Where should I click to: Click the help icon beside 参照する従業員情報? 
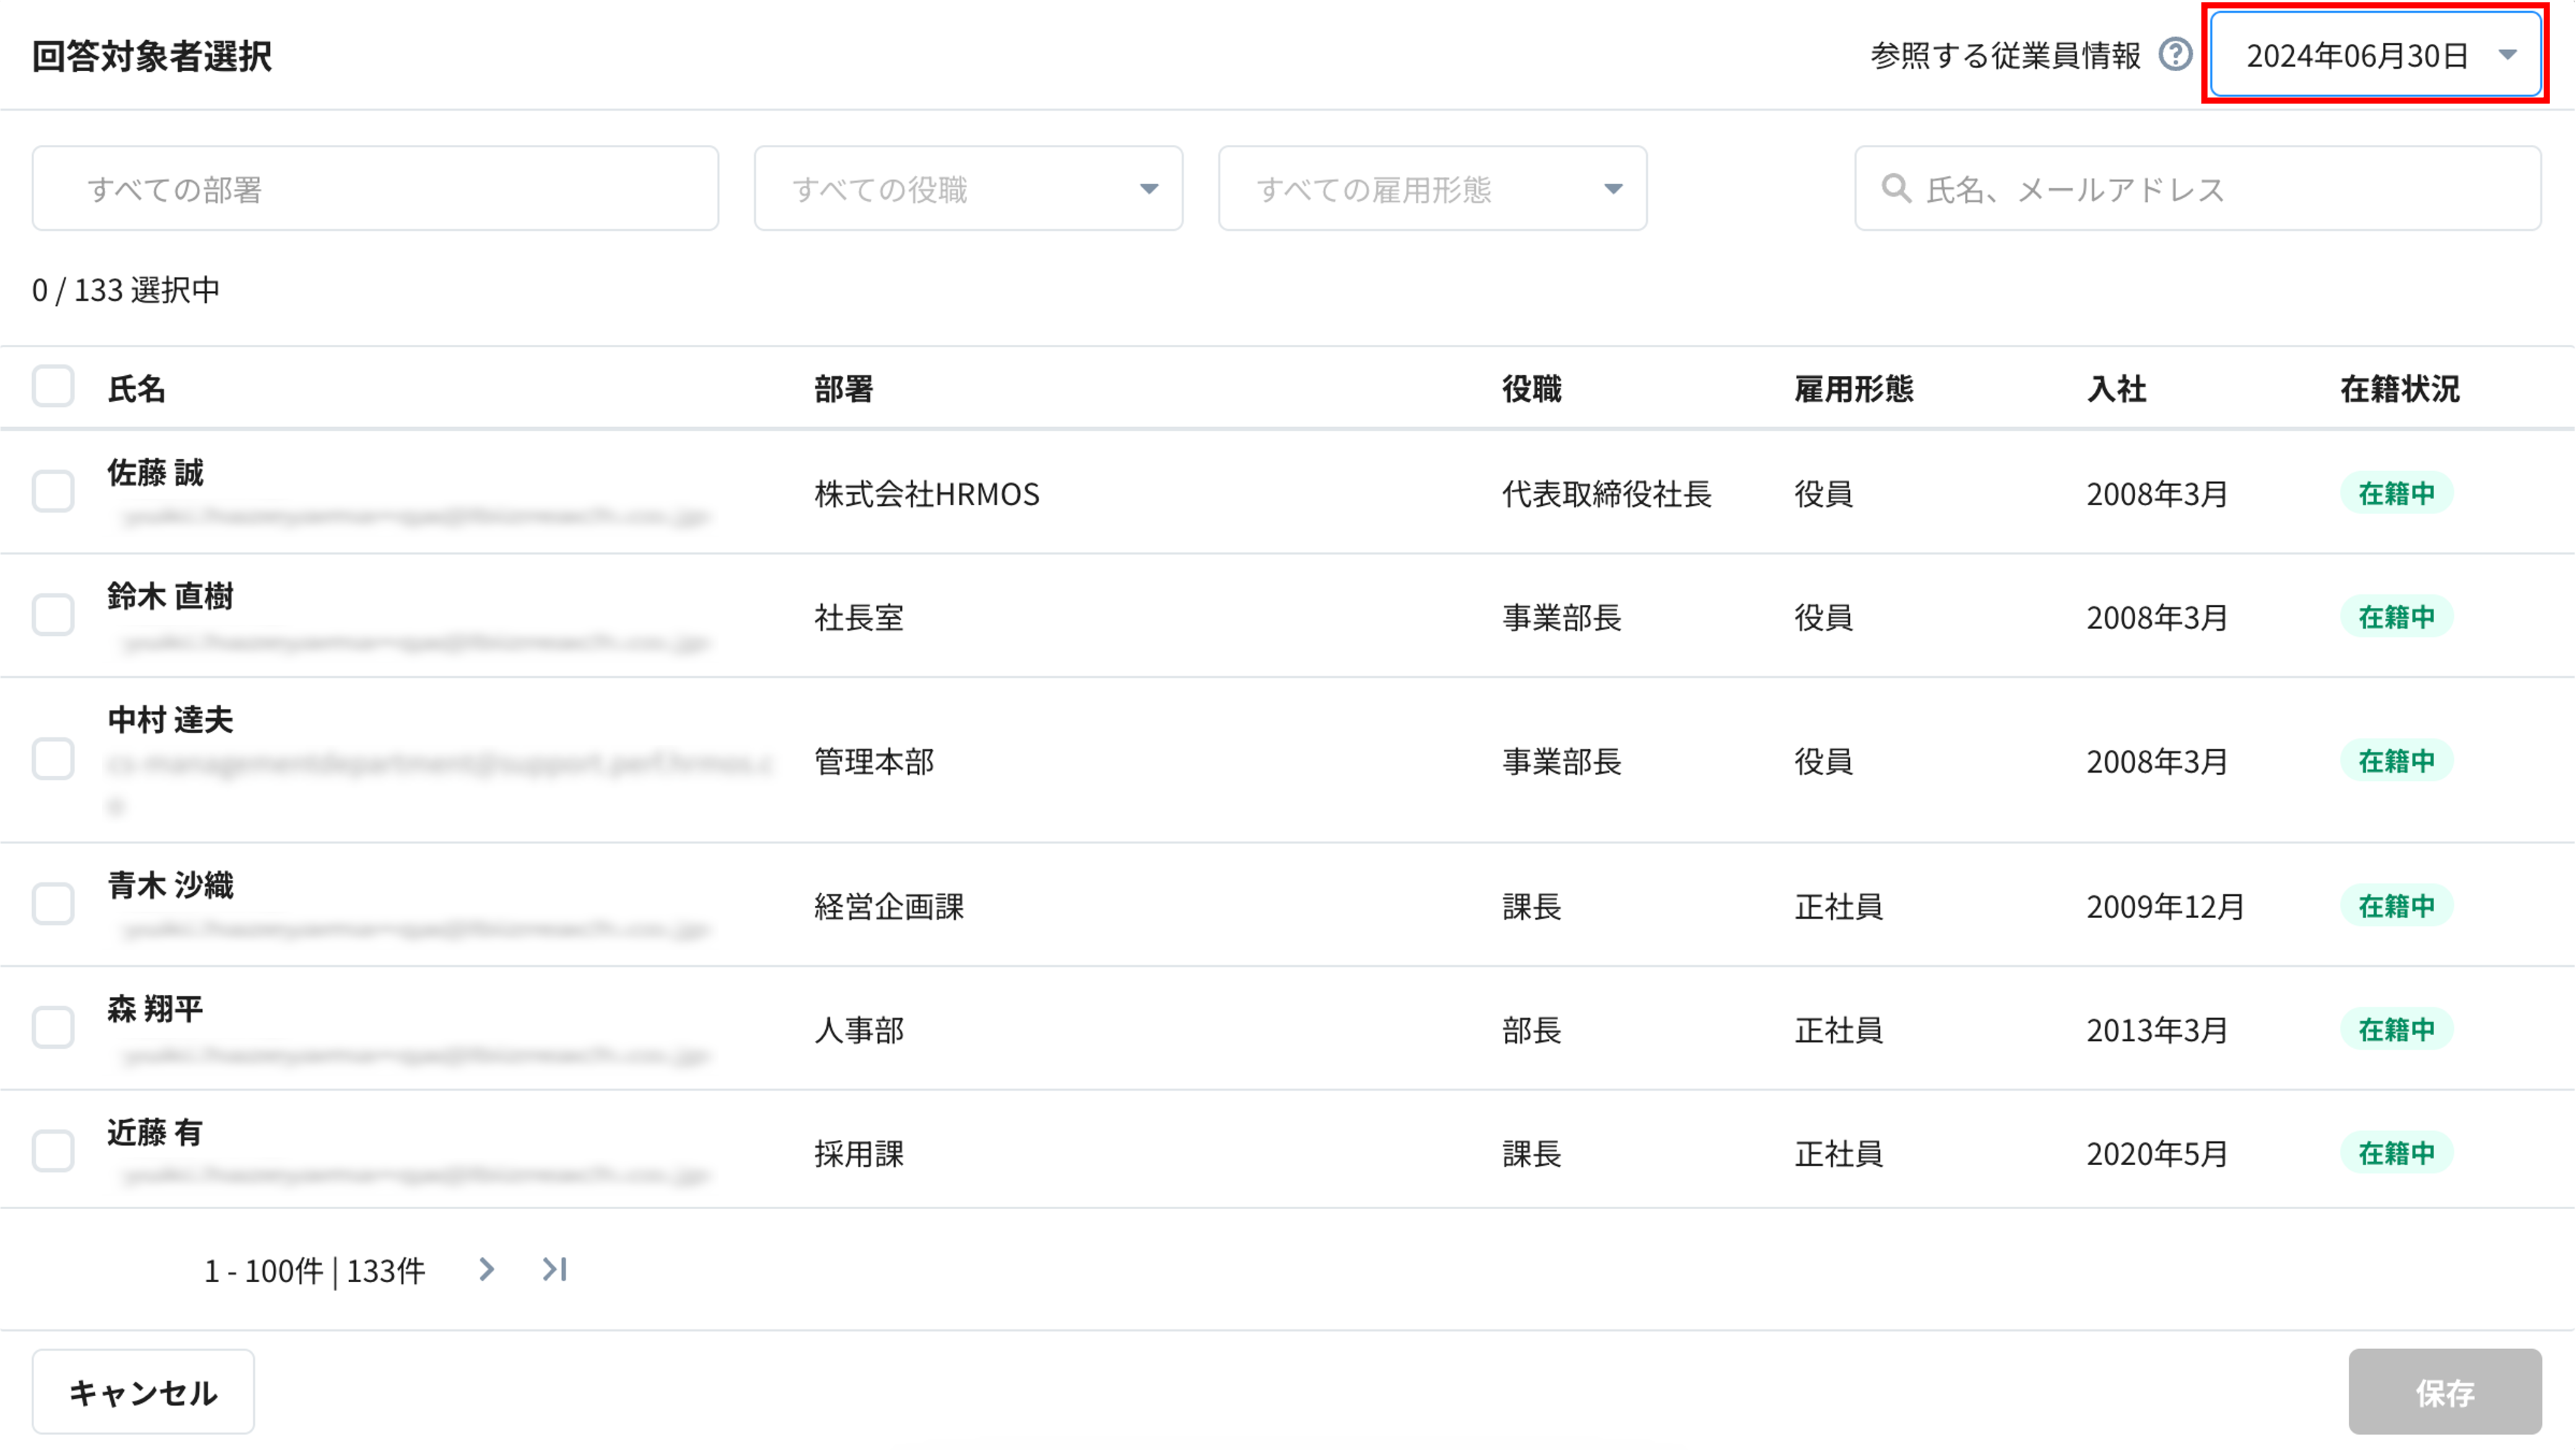(x=2175, y=54)
